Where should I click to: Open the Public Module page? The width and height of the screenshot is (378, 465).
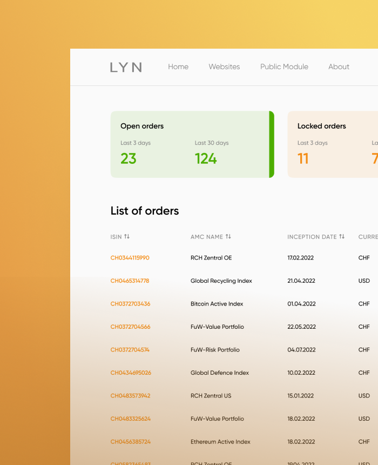coord(284,67)
